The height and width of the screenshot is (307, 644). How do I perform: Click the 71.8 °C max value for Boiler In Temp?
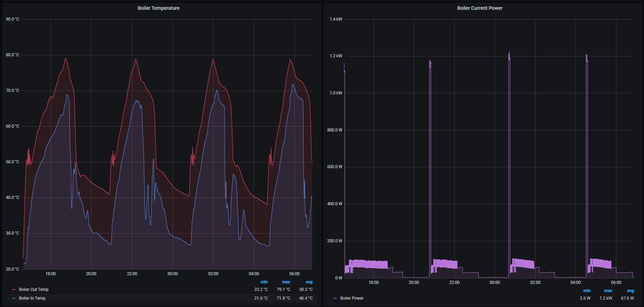point(283,298)
